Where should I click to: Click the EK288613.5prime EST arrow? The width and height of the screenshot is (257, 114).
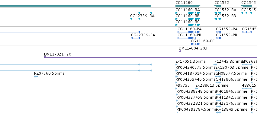click(197, 88)
